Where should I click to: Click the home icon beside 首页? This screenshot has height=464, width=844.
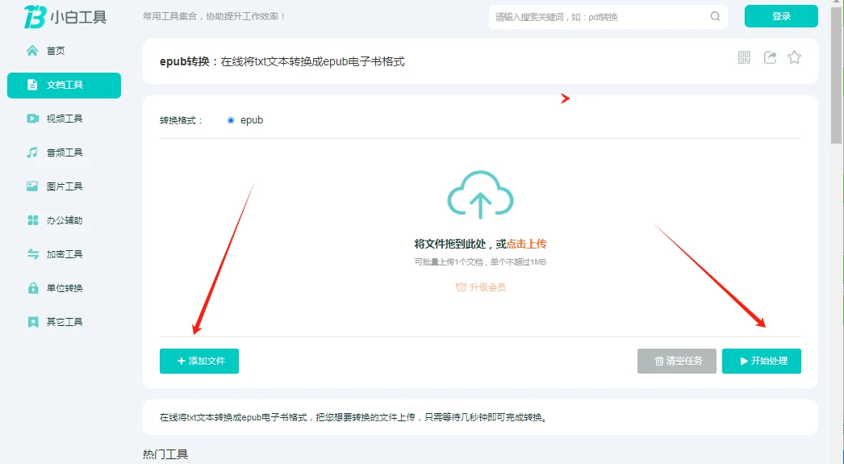point(32,51)
